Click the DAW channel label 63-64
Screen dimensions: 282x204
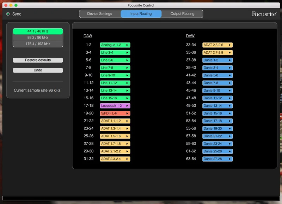tap(191, 159)
